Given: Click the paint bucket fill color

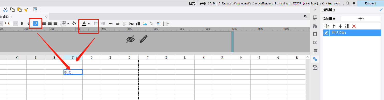Looking at the screenshot, I should click(x=74, y=23).
